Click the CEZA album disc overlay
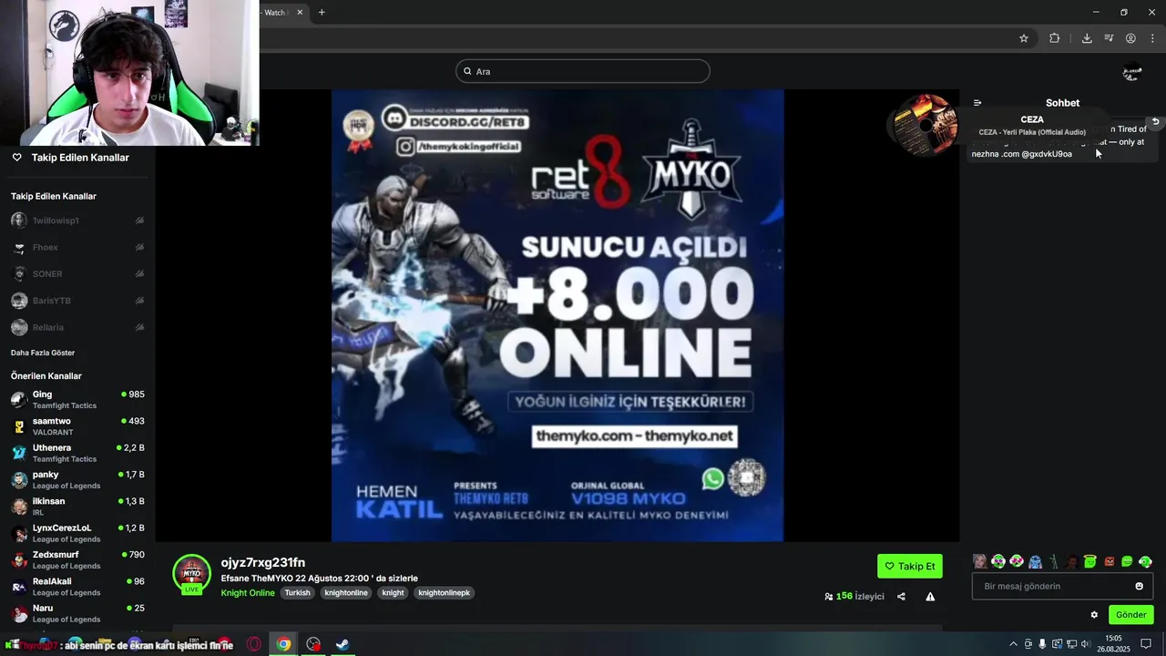Screen dimensions: 1166x656 [x=924, y=125]
